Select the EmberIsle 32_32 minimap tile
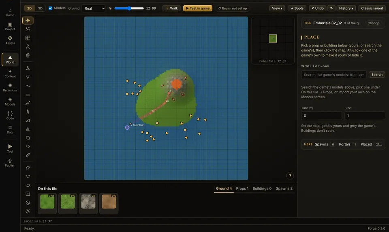Screen dimensions: 389x232 point(273,38)
